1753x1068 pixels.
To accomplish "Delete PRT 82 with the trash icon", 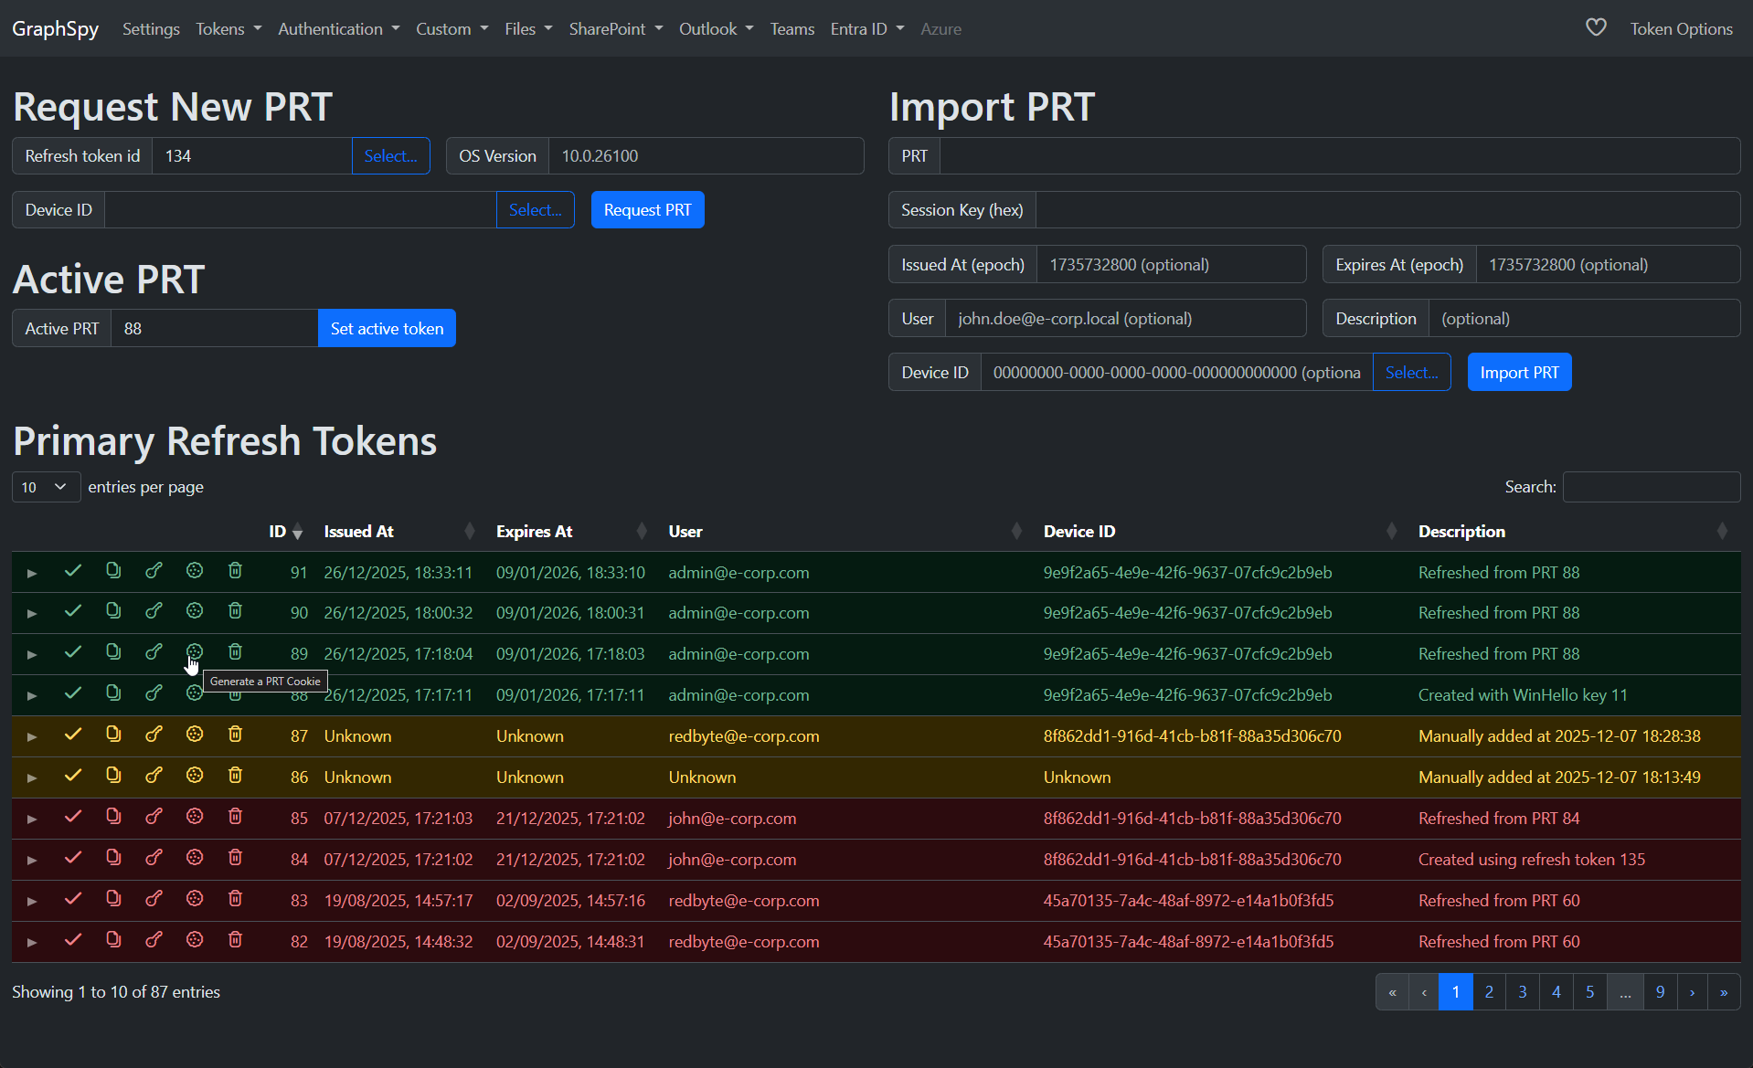I will point(235,940).
